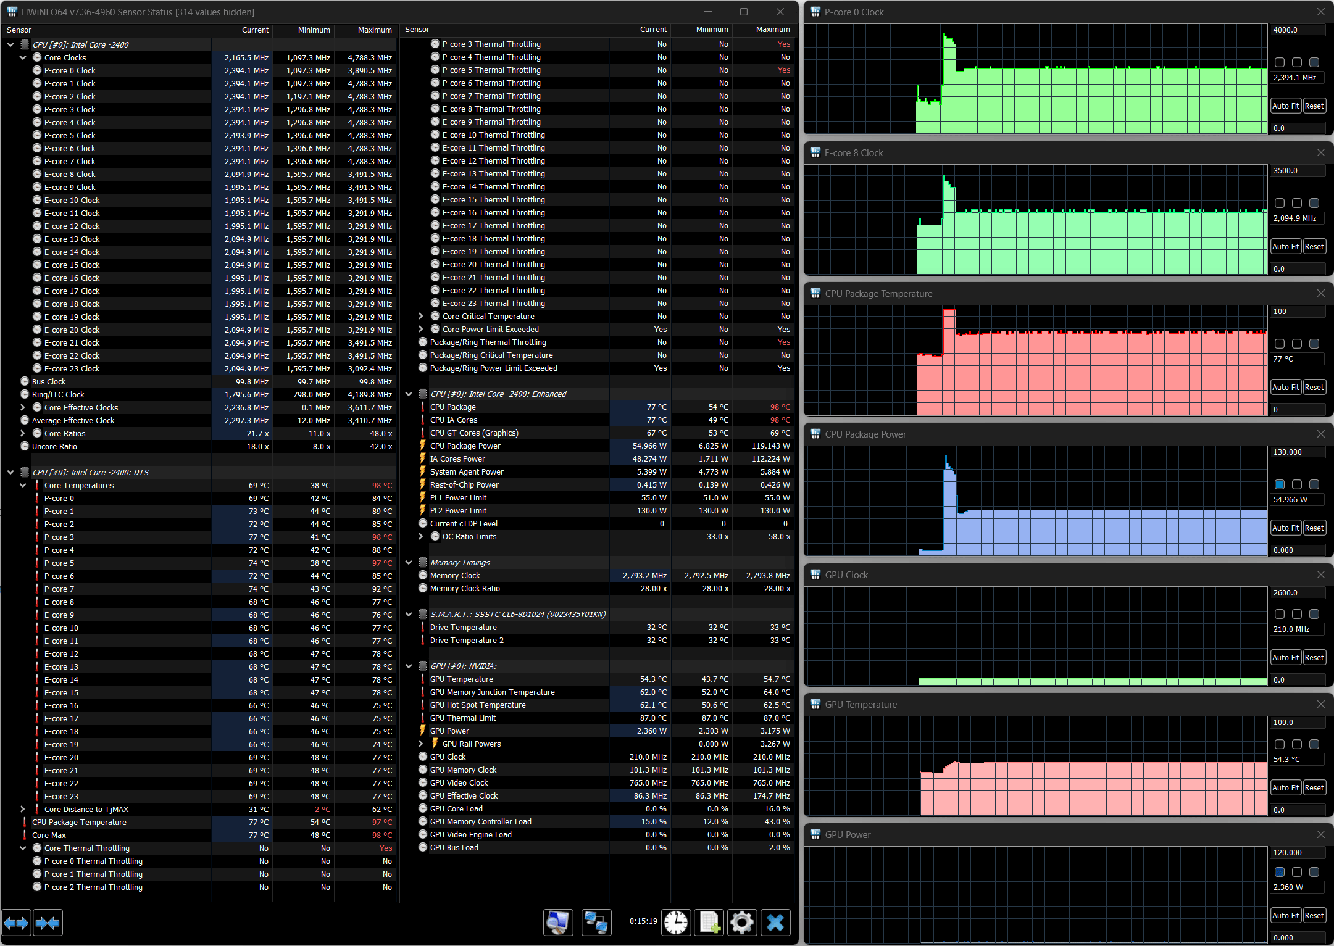The width and height of the screenshot is (1334, 946).
Task: Click the expand columns arrows button
Action: [x=16, y=923]
